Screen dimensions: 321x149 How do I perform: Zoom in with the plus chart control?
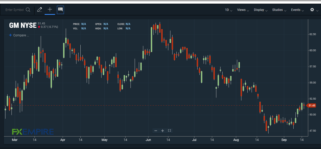[162, 131]
